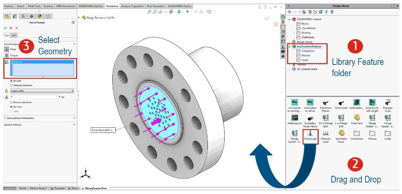This screenshot has height=194, width=402.
Task: Expand the Flange Thickness Calc flyout tree
Action: 79,18
